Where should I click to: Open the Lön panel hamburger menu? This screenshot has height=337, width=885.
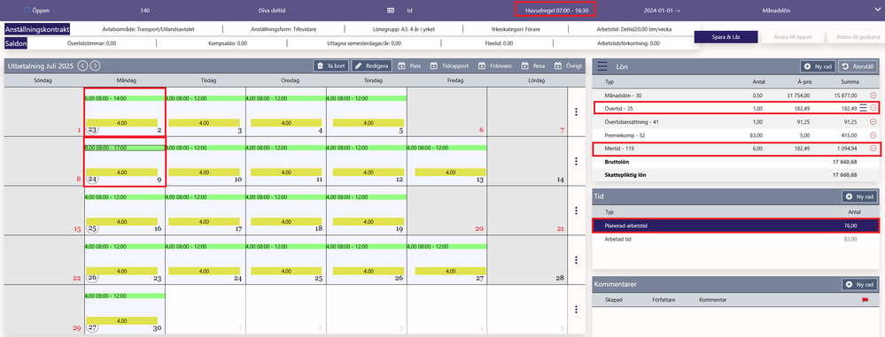(602, 66)
